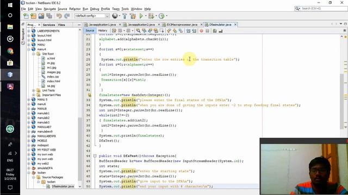
Task: Toggle code fold at DfaTest method
Action: point(95,156)
